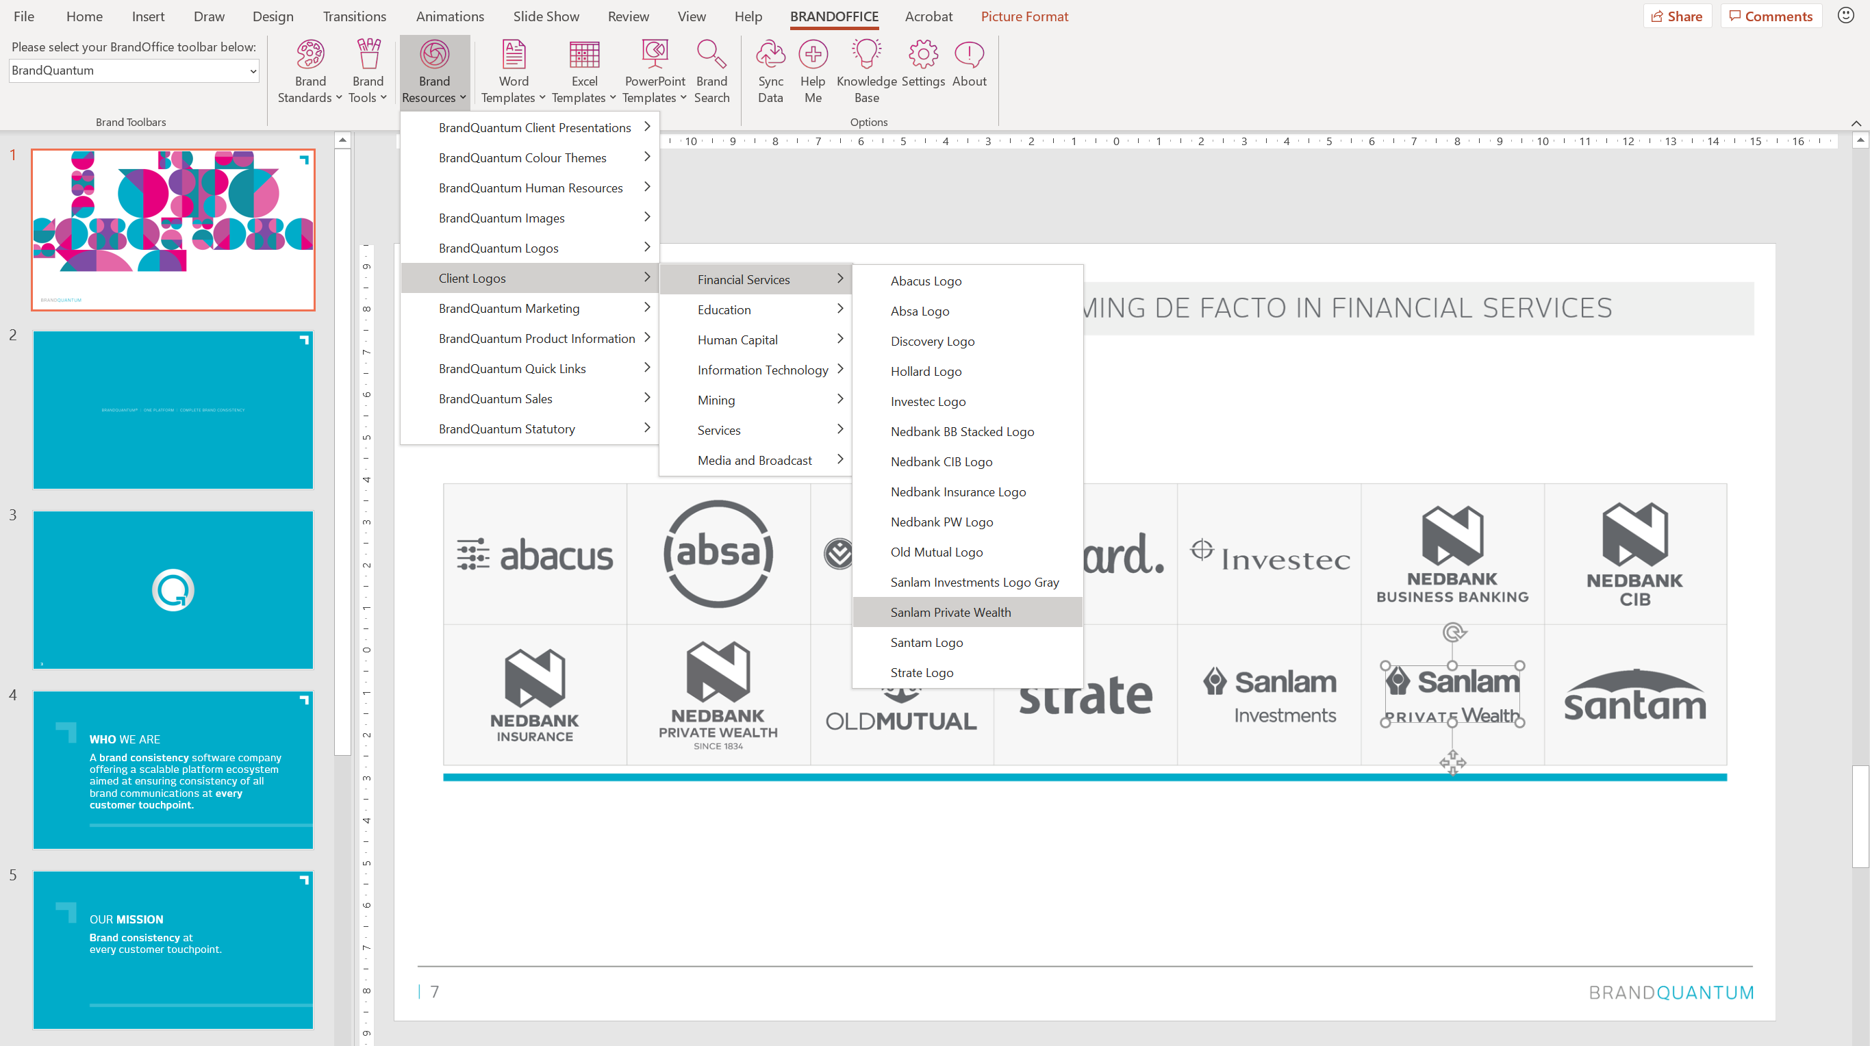Open the BrandQuantum toolbar selection dropdown

(252, 71)
